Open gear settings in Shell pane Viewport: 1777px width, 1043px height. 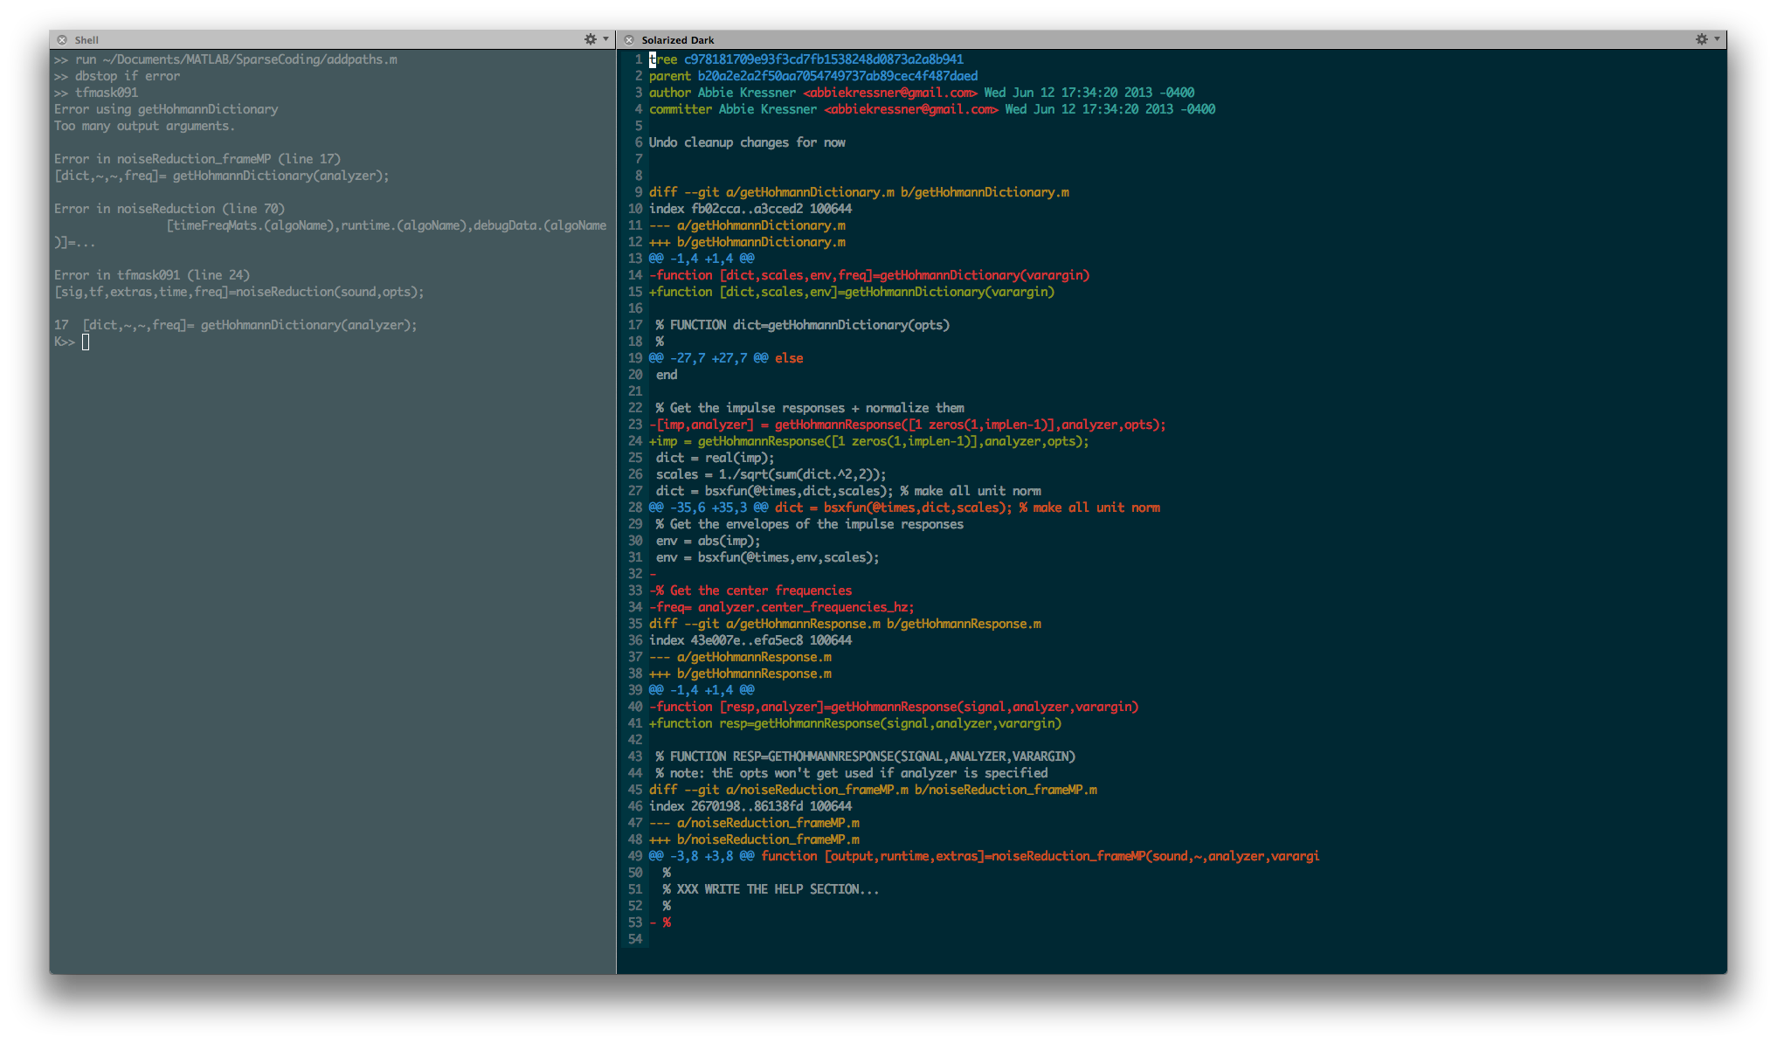coord(591,39)
